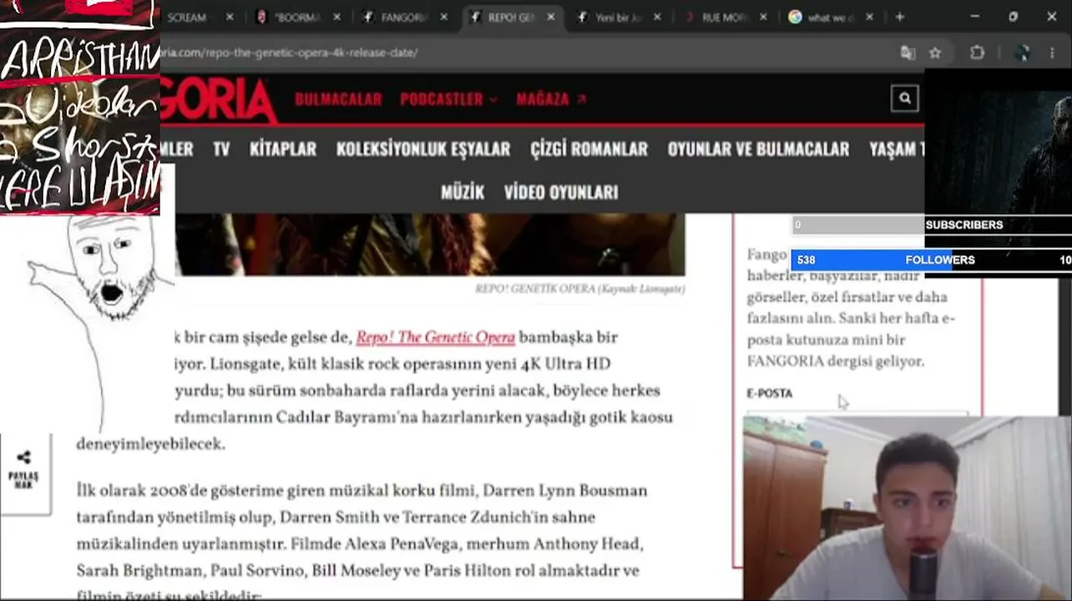Click the 'REPO! GENETİK OPERA' image caption

tap(579, 289)
